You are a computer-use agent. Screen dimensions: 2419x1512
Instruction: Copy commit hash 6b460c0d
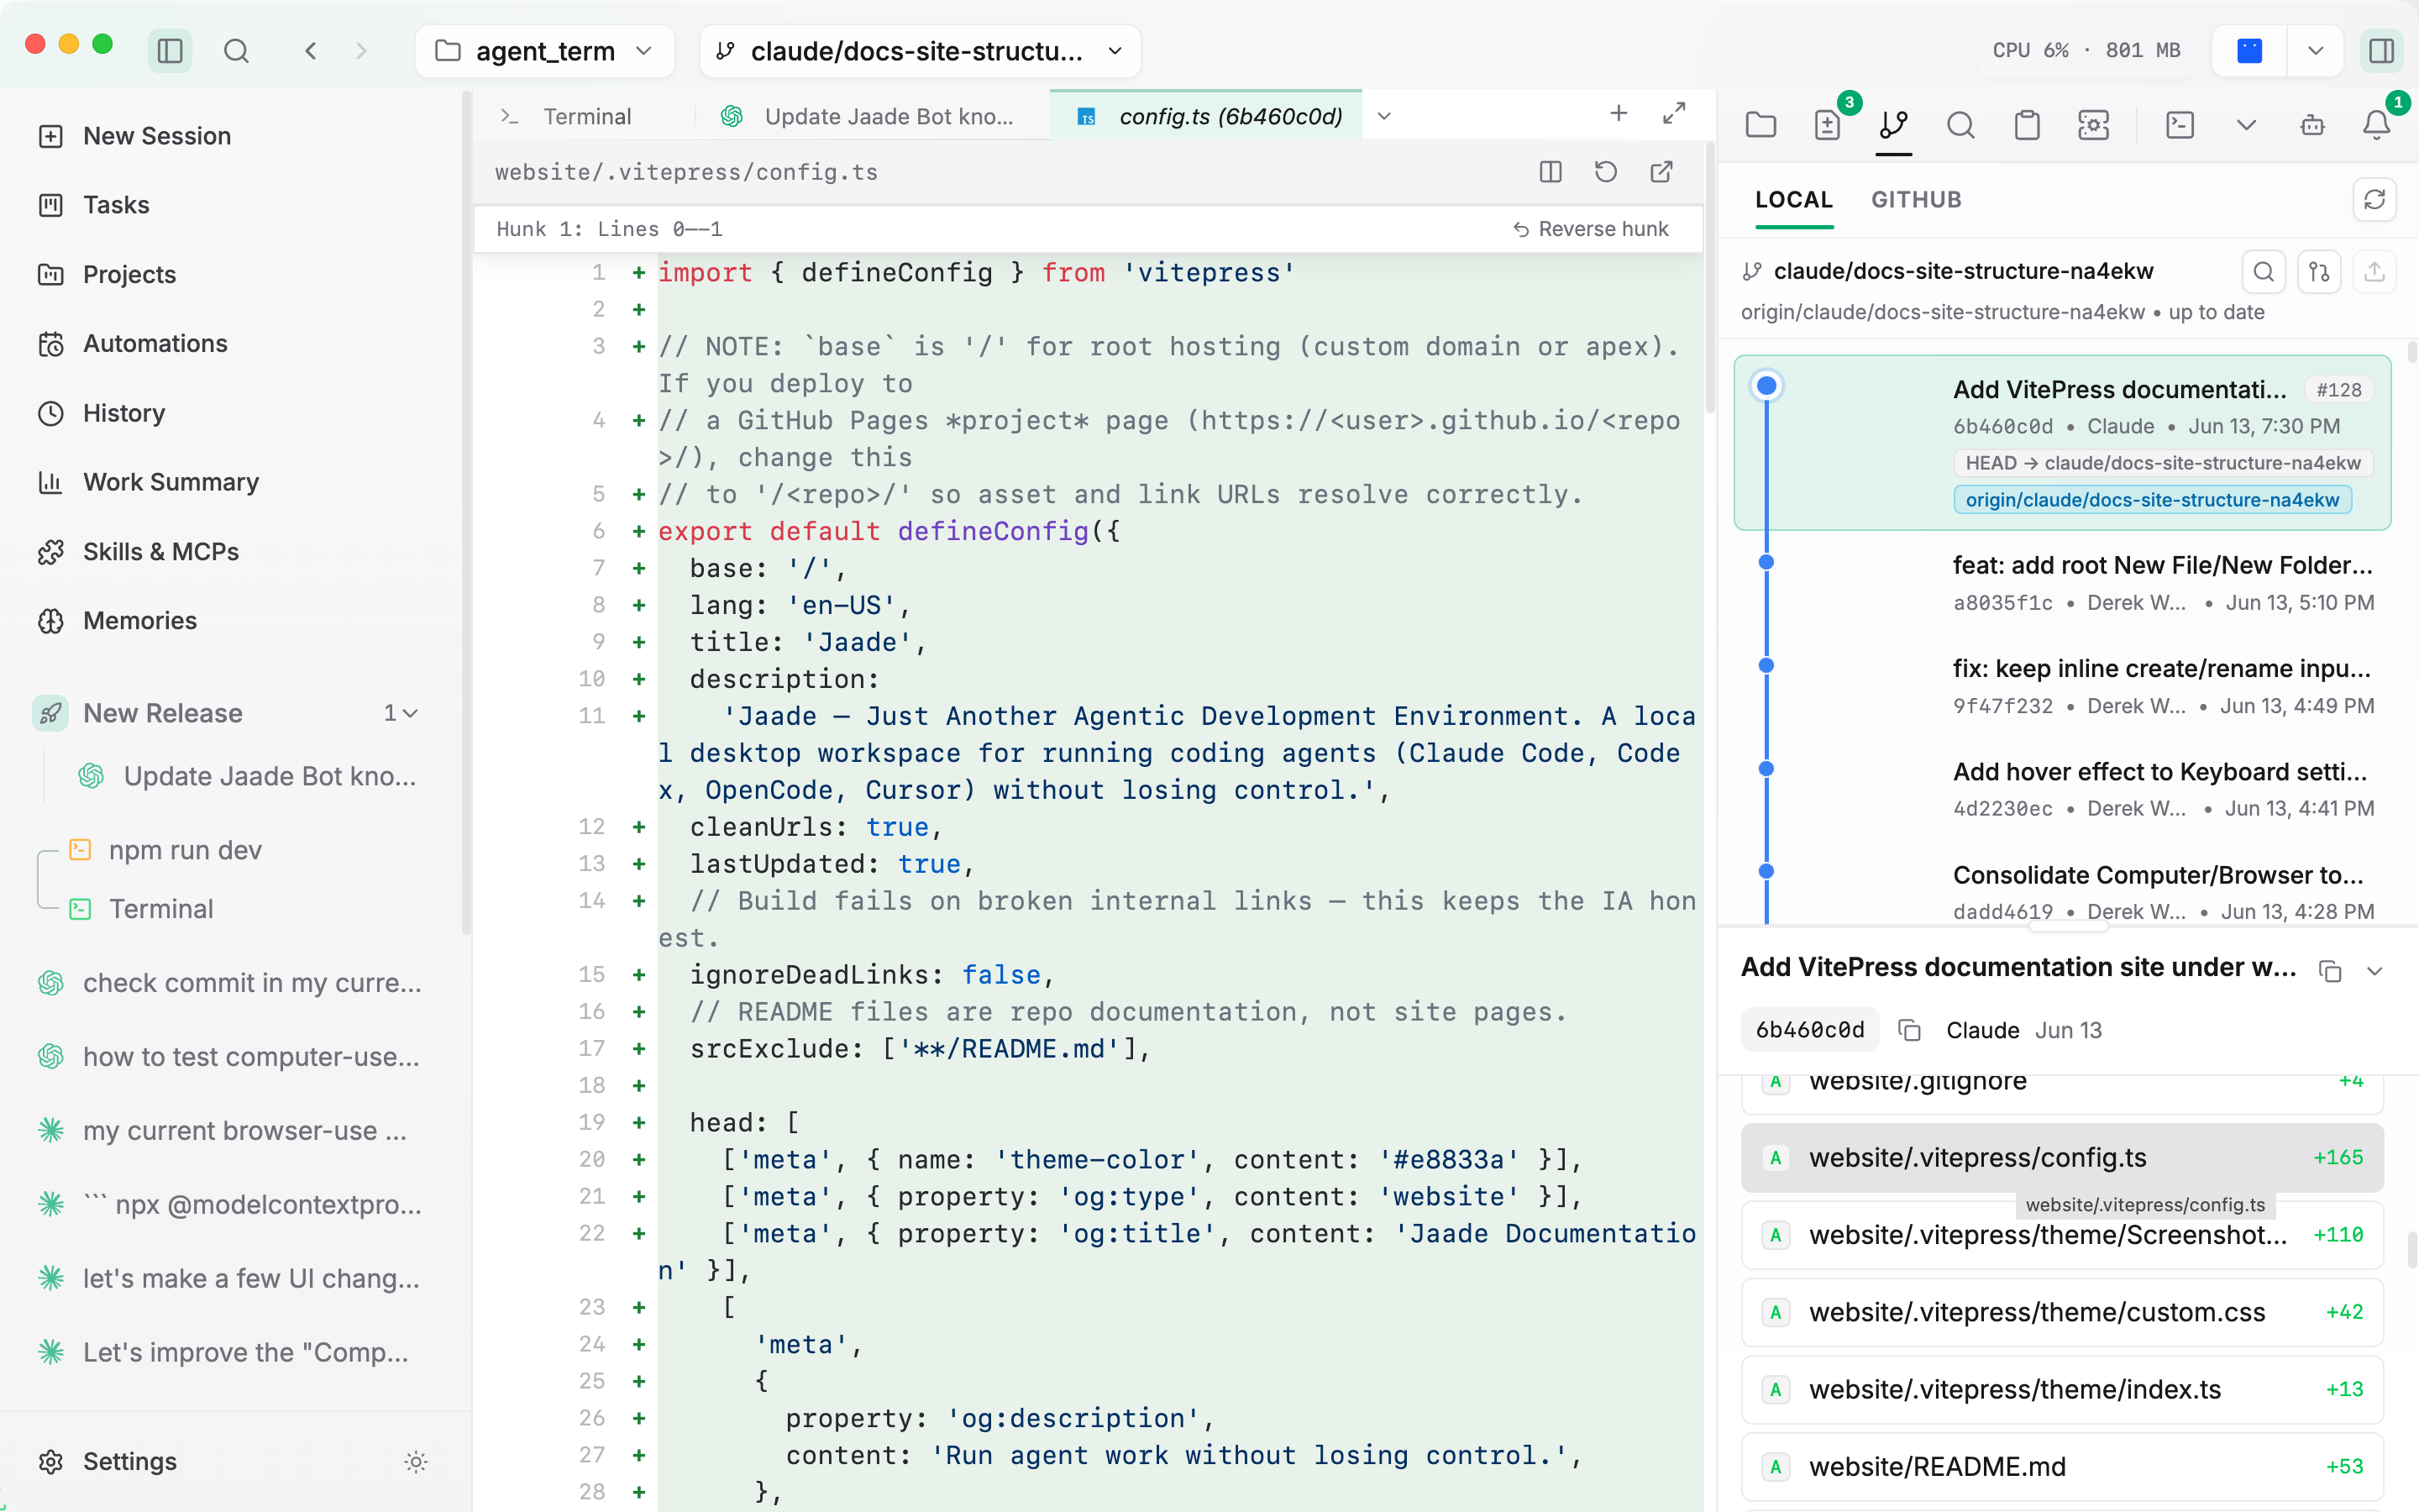1909,1030
